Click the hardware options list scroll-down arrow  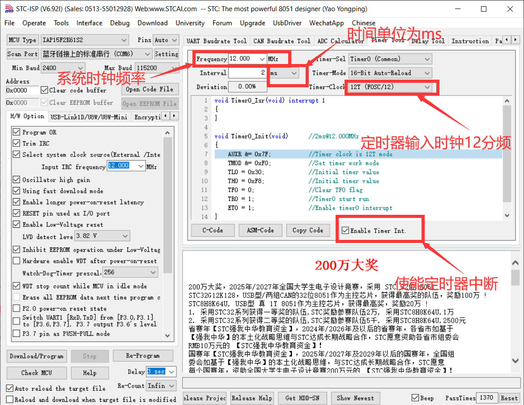tap(167, 336)
